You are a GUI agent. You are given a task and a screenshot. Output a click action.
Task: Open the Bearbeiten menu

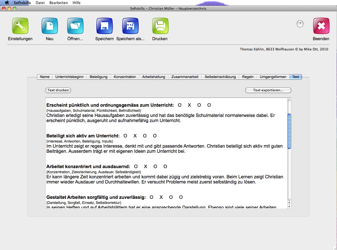coord(59,3)
